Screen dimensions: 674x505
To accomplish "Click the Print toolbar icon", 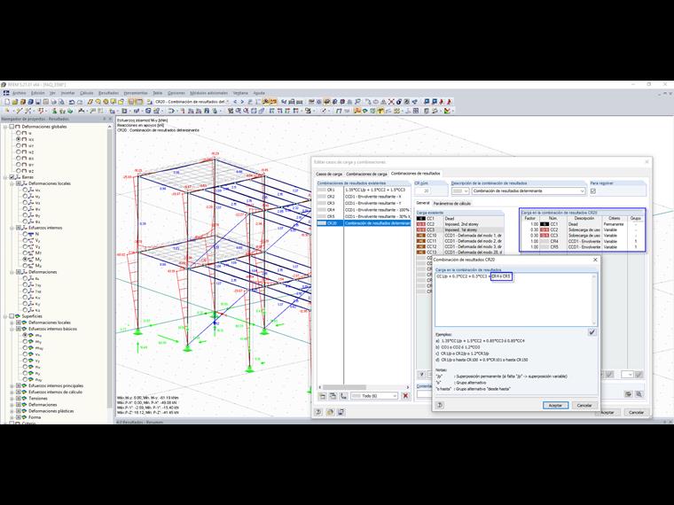I will click(53, 102).
